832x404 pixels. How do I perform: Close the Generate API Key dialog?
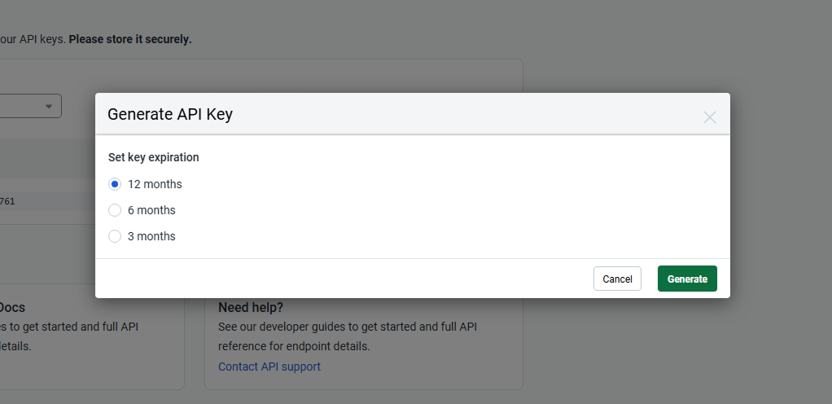pyautogui.click(x=709, y=117)
